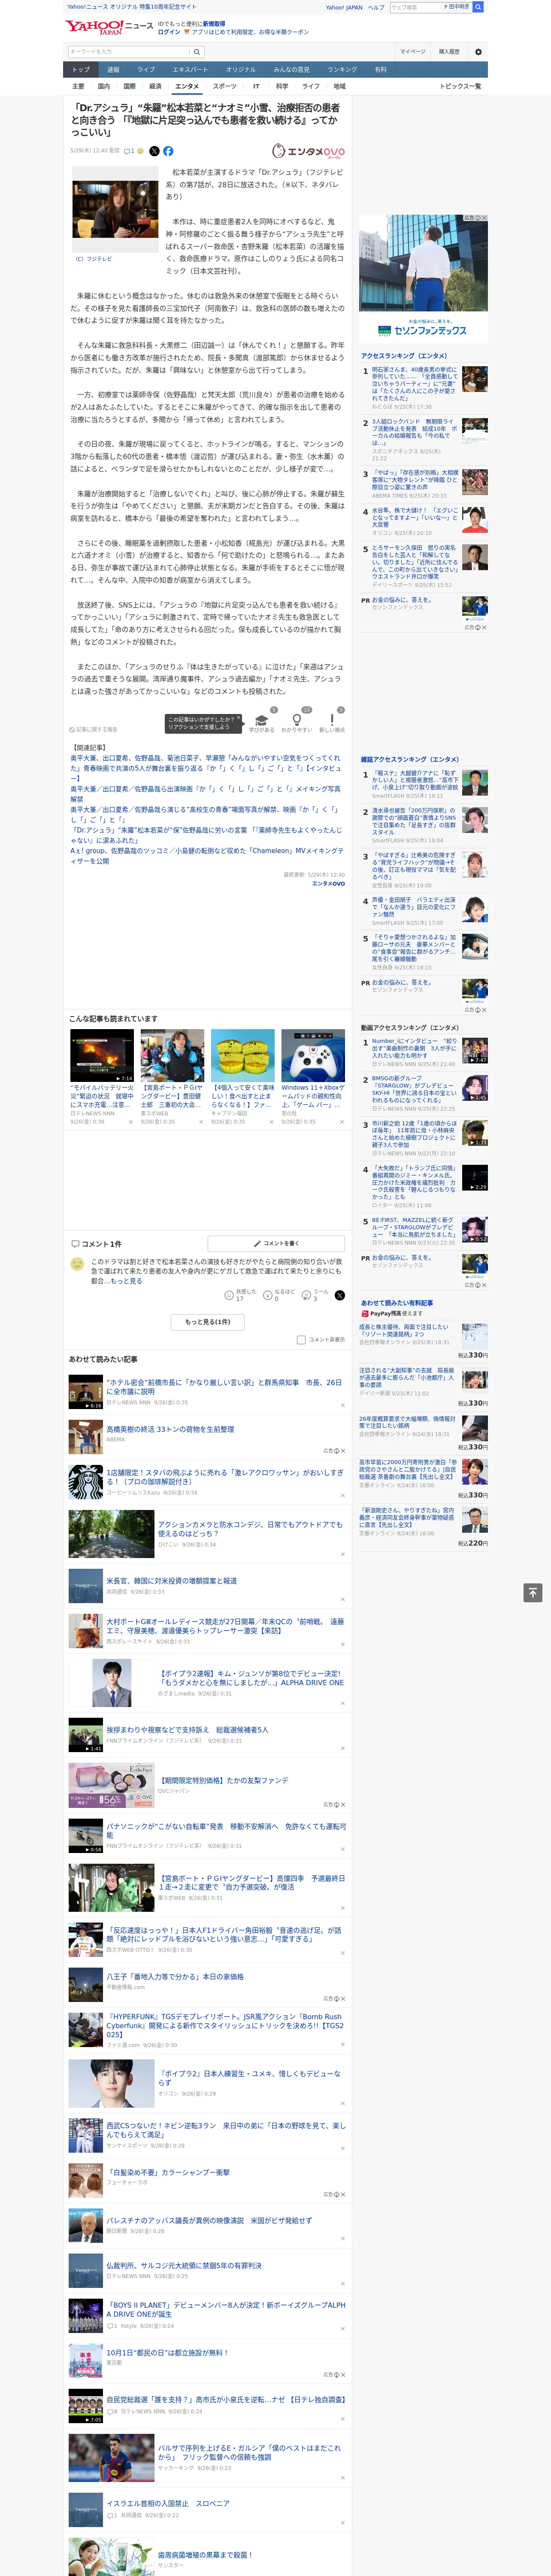Screen dimensions: 551x2576
Task: Dismiss the Windows 11+Xbox card
Action: 341,1122
